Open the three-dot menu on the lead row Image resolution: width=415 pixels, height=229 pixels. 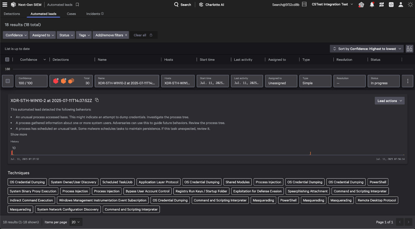(x=407, y=81)
